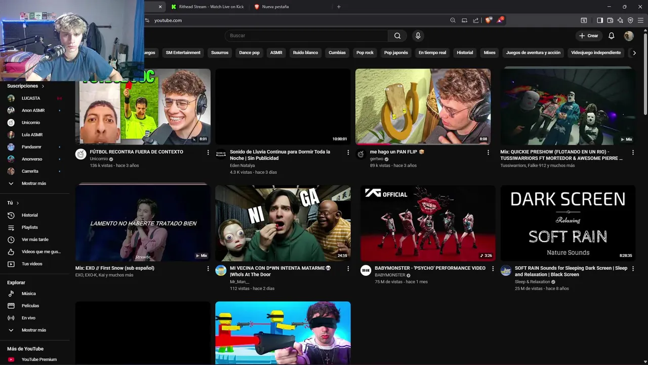Open the DARK SCREEN SOFT RAIN thumbnail
The image size is (648, 365).
tap(568, 223)
